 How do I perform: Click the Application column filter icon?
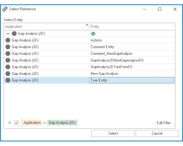tap(87, 26)
